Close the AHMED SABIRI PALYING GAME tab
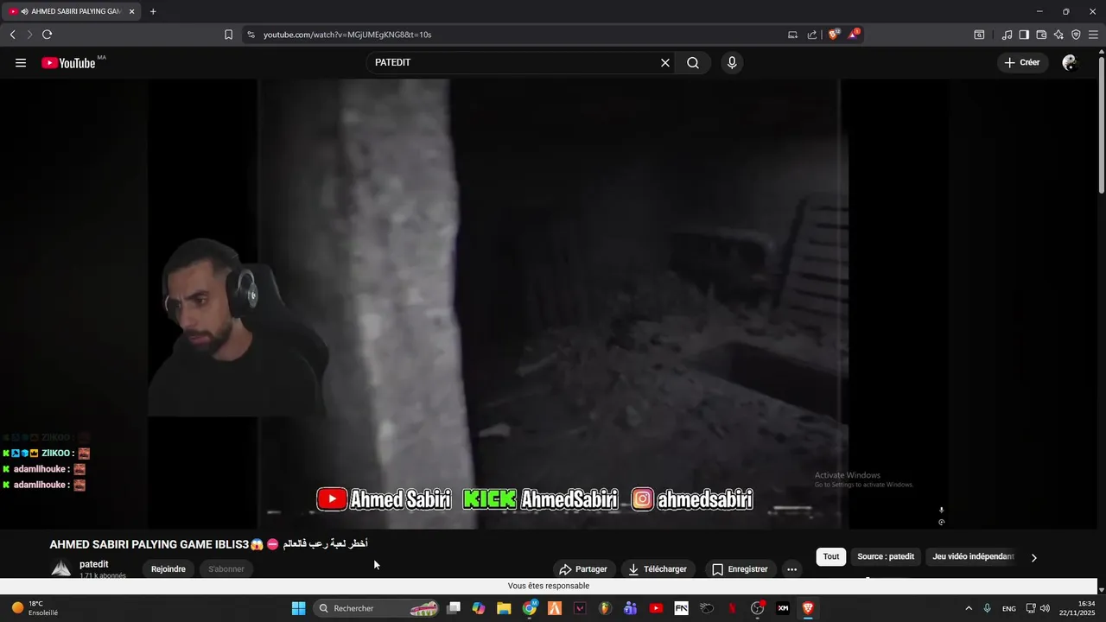 132,11
